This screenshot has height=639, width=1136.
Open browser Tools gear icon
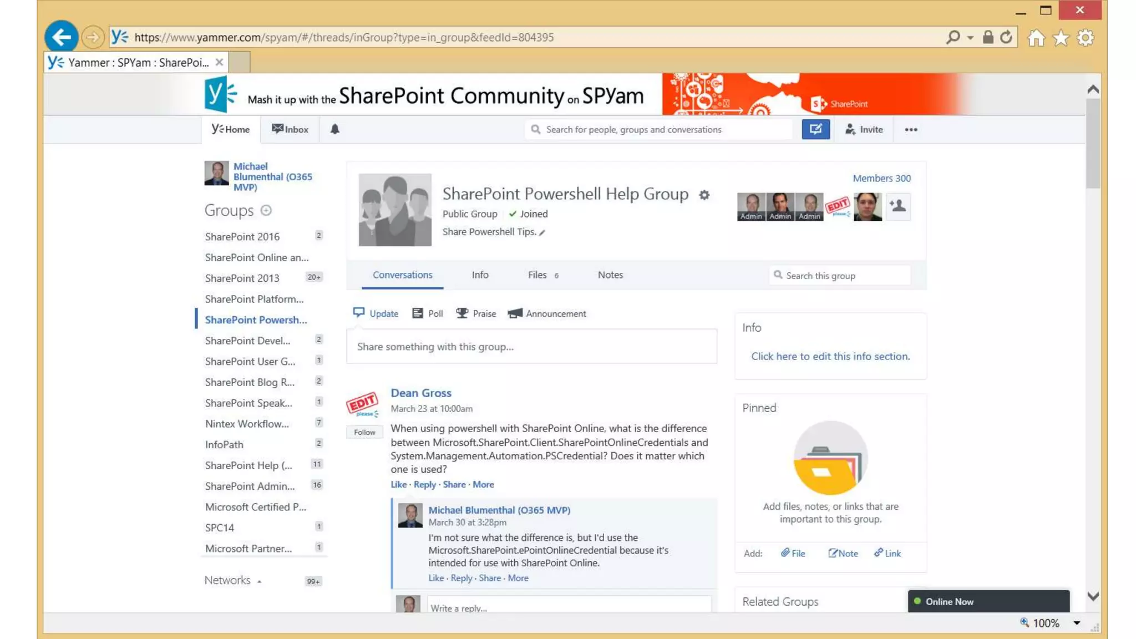point(1086,38)
